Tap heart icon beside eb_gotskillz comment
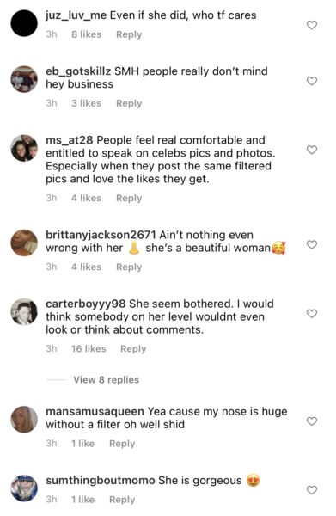Screen dimensions: 336x516 [312, 81]
